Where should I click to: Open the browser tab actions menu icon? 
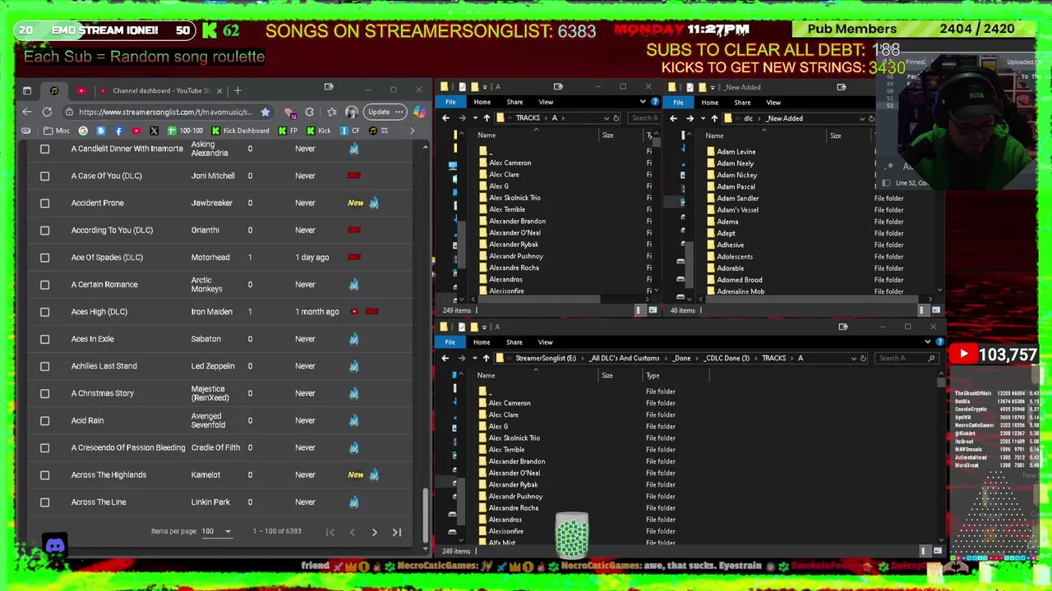[x=26, y=90]
